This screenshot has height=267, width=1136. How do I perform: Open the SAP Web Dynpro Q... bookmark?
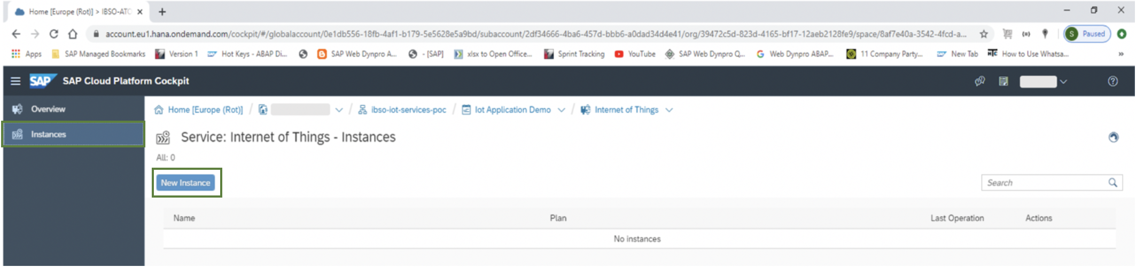[705, 54]
